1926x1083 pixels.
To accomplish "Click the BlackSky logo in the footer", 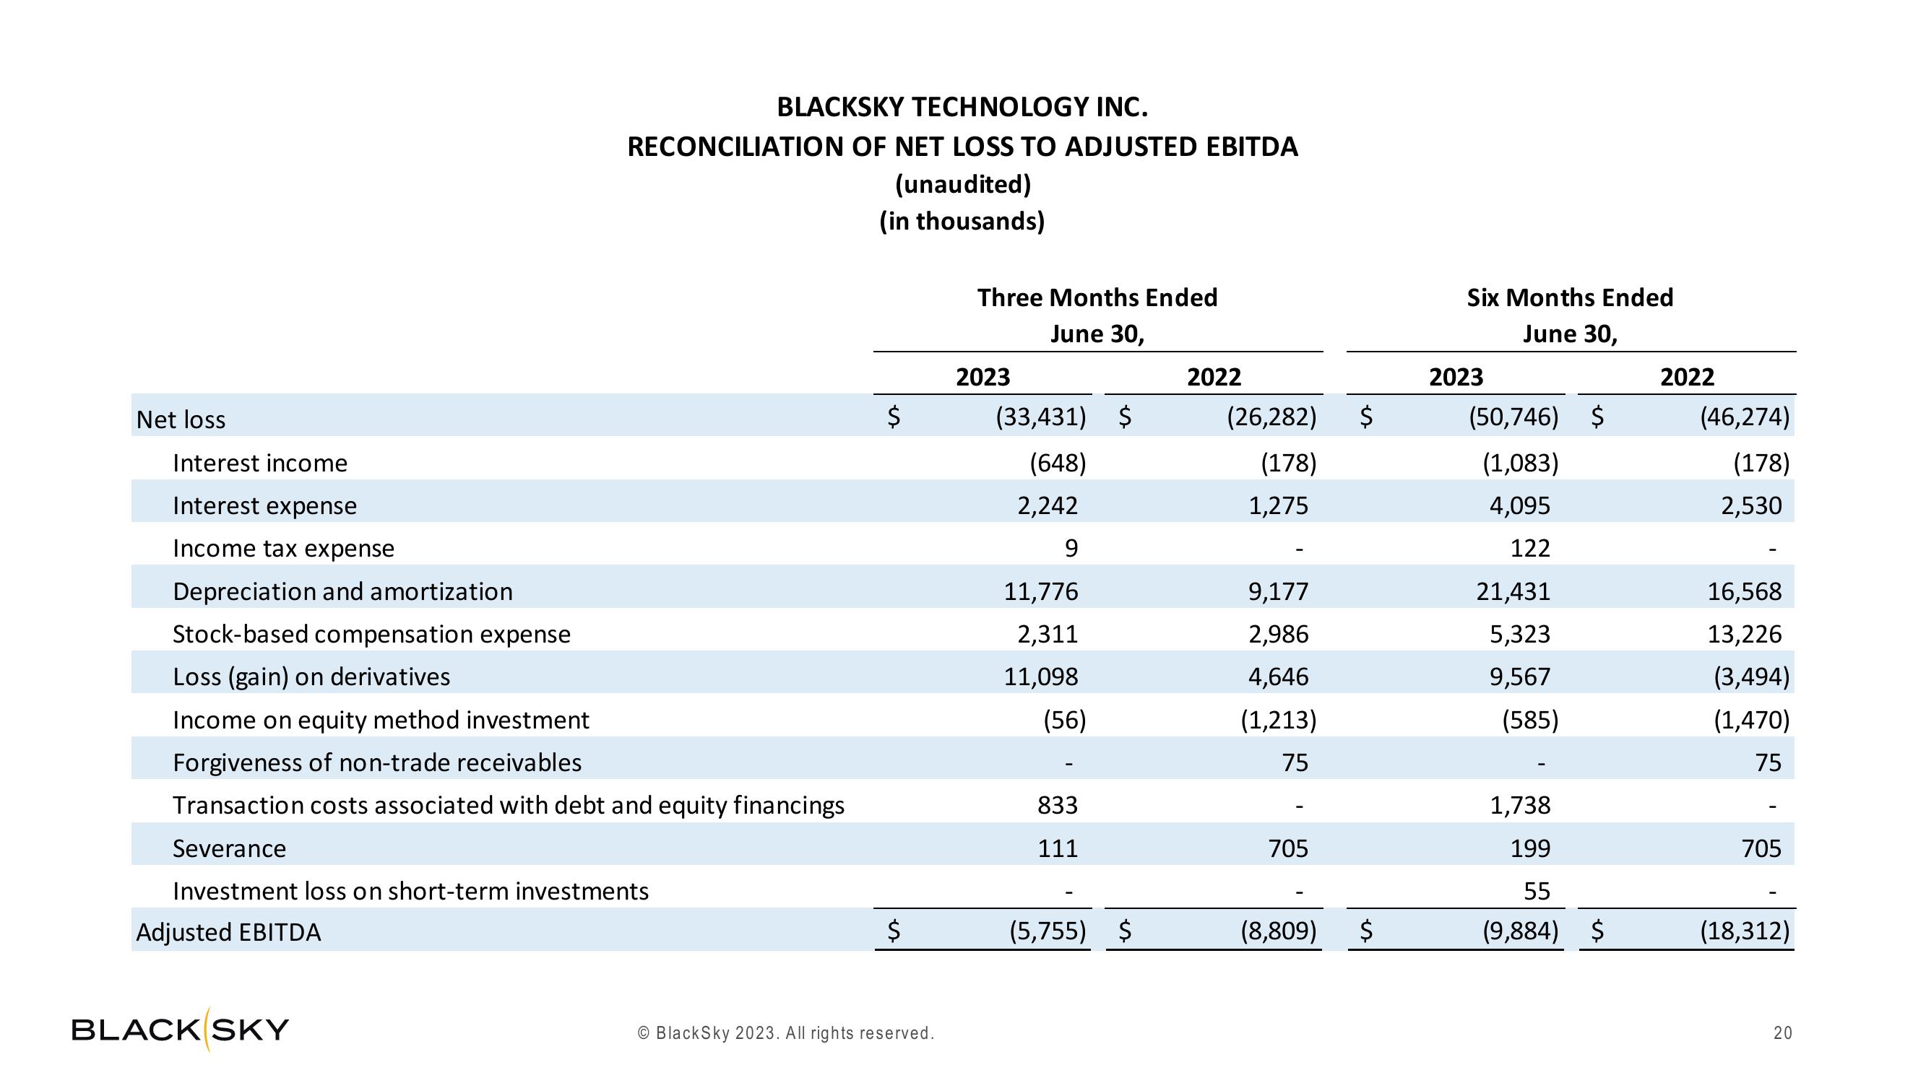I will [180, 1030].
